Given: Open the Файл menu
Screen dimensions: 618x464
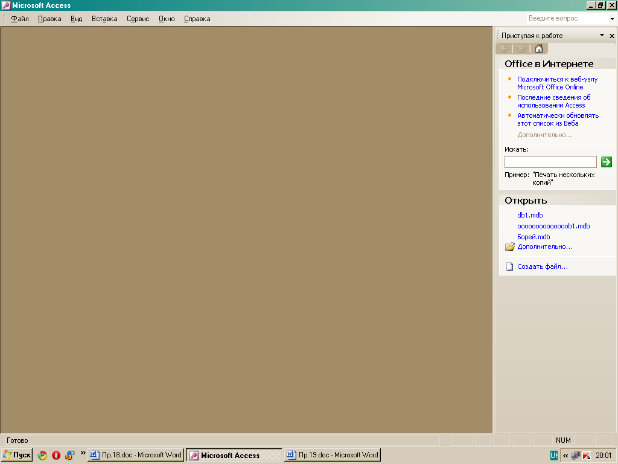Looking at the screenshot, I should [20, 19].
